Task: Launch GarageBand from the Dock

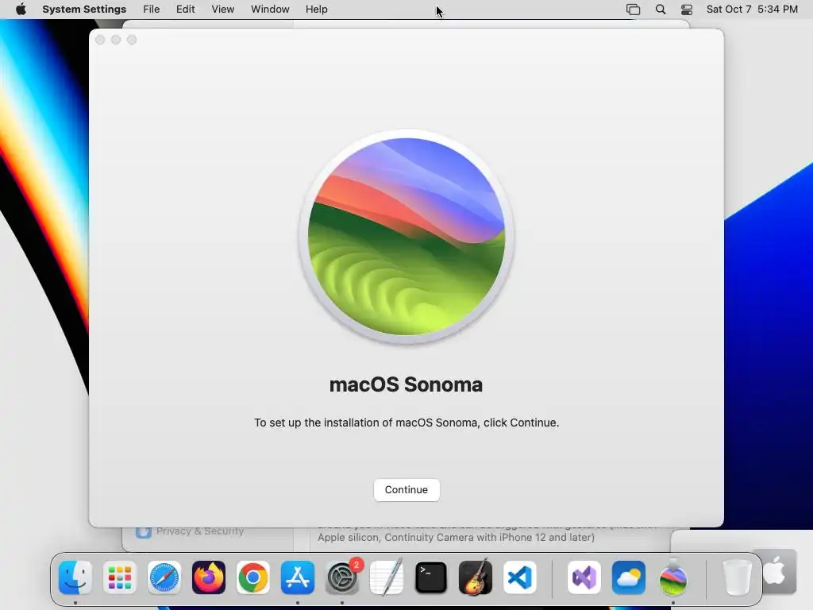Action: 476,577
